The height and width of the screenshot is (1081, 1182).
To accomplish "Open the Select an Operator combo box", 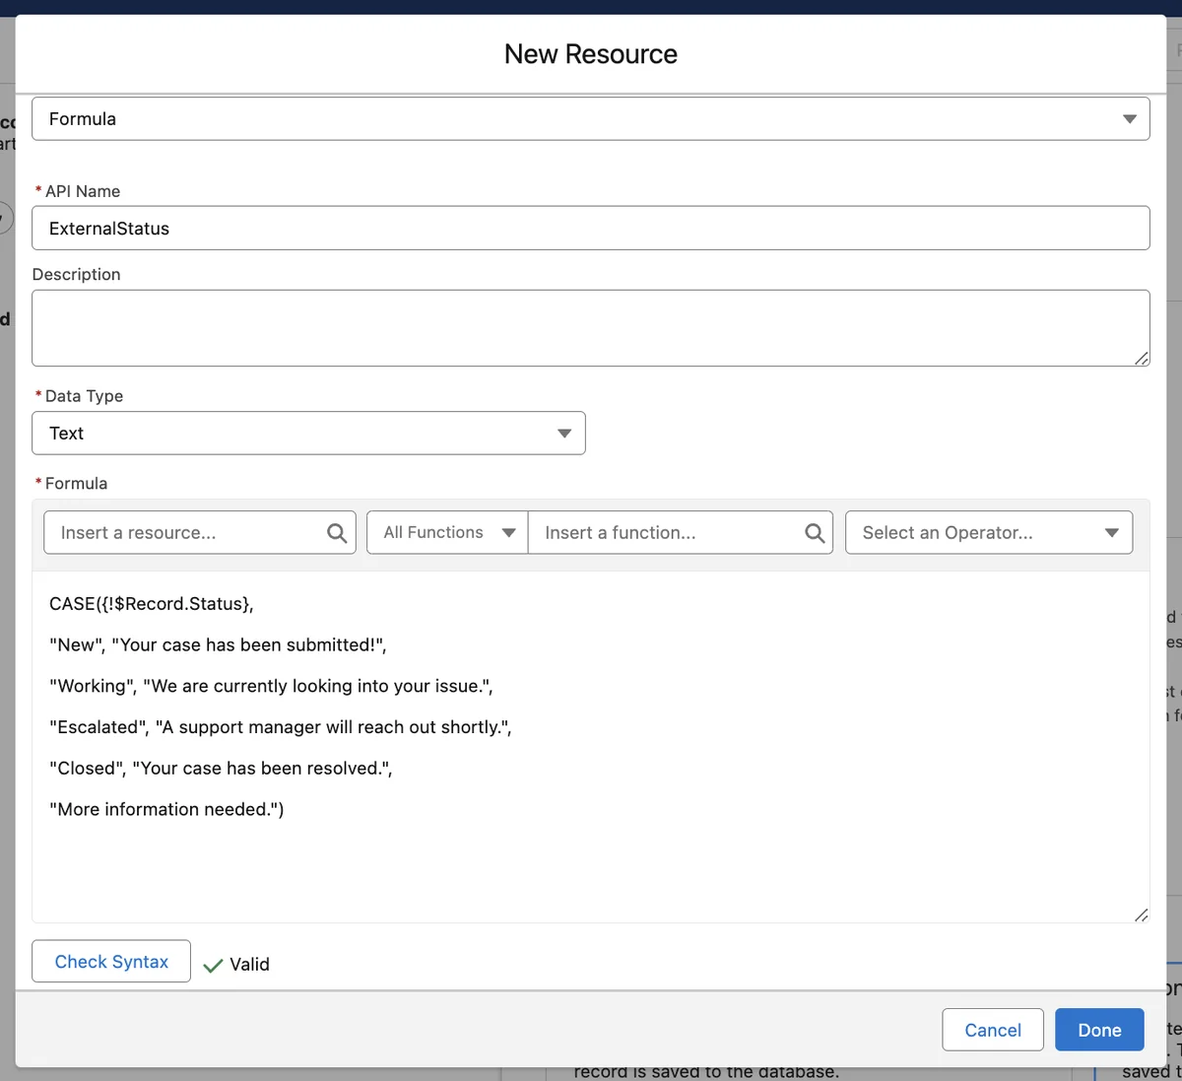I will click(989, 532).
